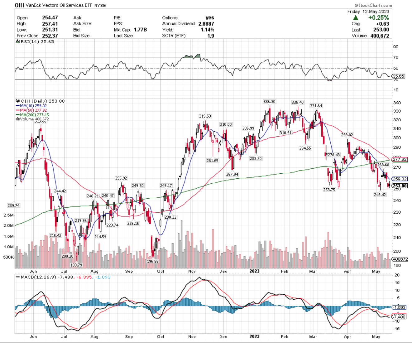
Task: Click the green up-arrow change indicator
Action: [x=356, y=18]
